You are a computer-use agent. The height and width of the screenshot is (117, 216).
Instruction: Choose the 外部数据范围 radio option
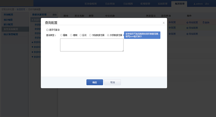(108, 35)
